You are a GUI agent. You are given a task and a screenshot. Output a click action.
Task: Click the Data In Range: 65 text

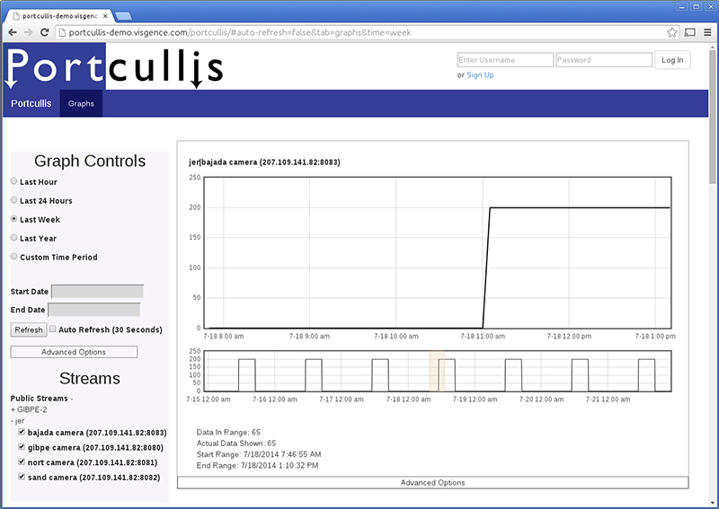point(228,432)
